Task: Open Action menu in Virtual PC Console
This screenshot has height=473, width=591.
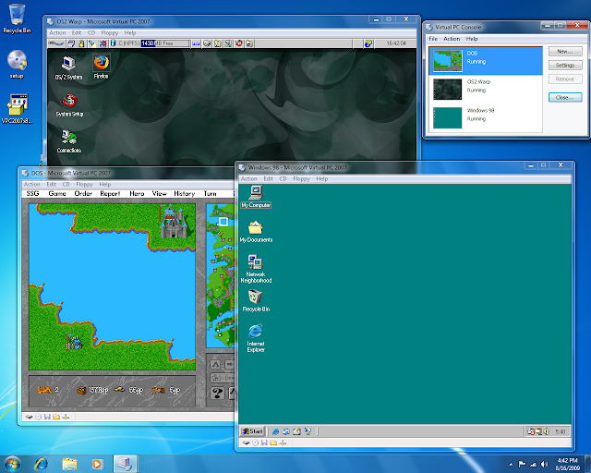Action: [452, 39]
